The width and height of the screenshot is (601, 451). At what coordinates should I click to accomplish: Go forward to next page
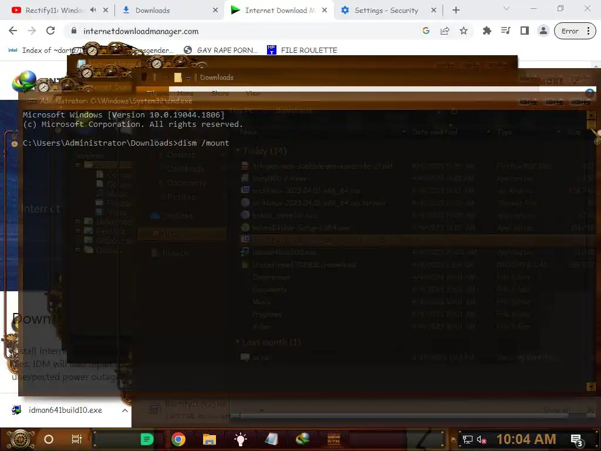click(x=32, y=31)
